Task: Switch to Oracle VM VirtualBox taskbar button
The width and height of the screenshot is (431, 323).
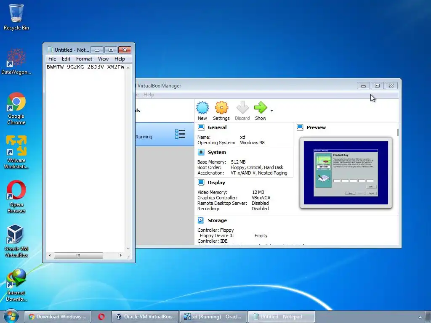Action: pos(145,317)
